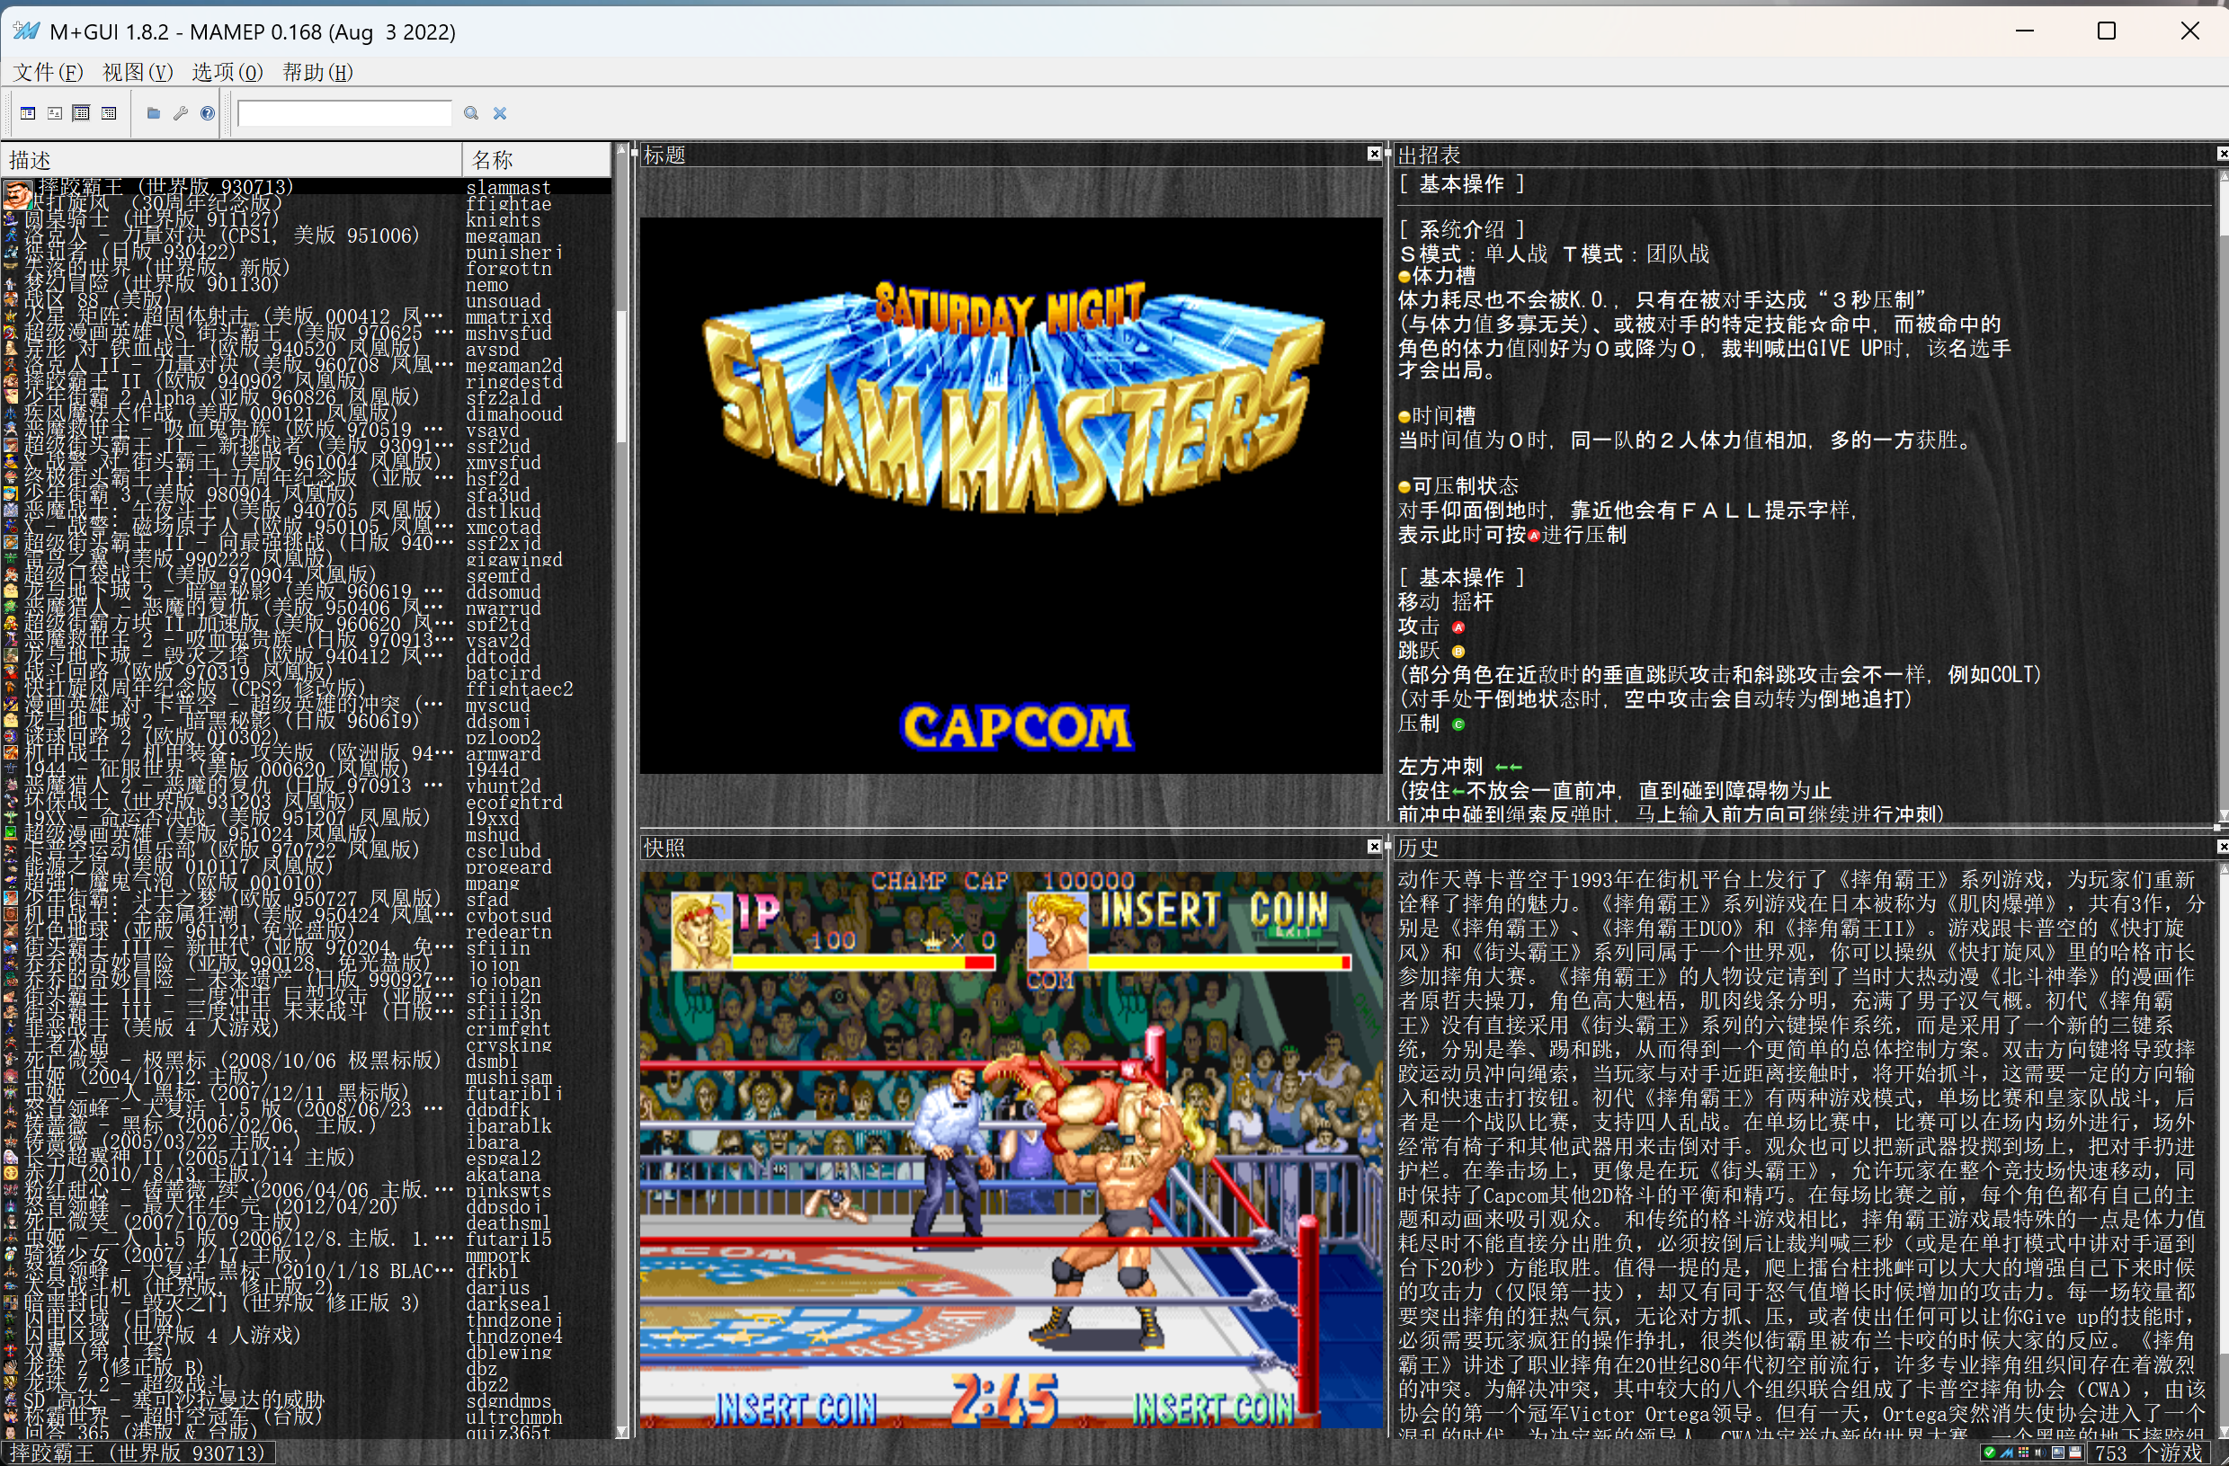Click the magnifier search icon
The width and height of the screenshot is (2229, 1466).
[471, 113]
